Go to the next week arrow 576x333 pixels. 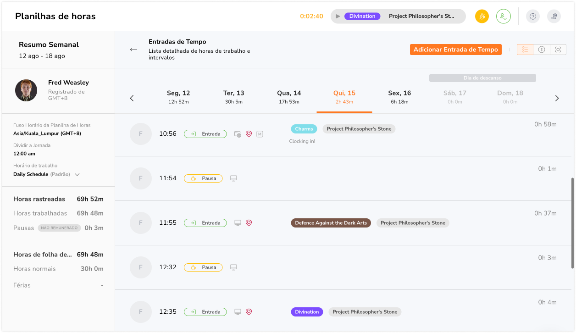557,98
